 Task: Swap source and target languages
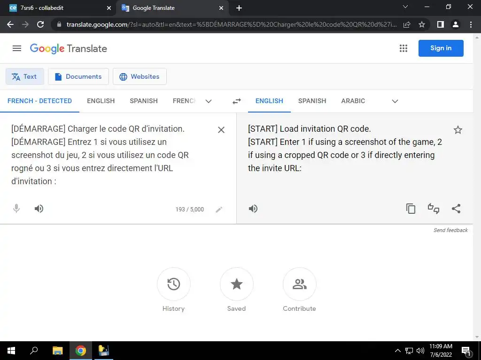[237, 101]
